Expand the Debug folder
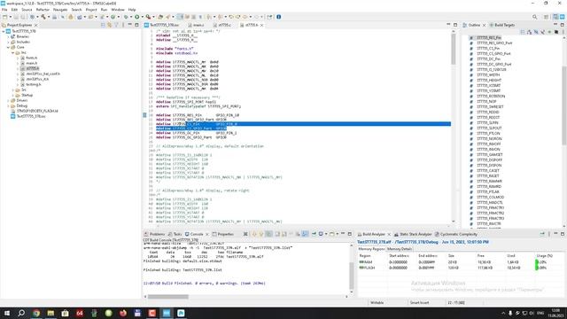The width and height of the screenshot is (567, 319). 8,106
